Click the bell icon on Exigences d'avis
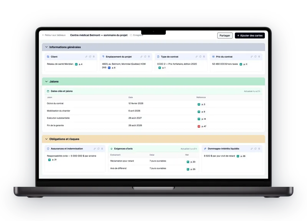The height and width of the screenshot is (221, 307). (111, 148)
